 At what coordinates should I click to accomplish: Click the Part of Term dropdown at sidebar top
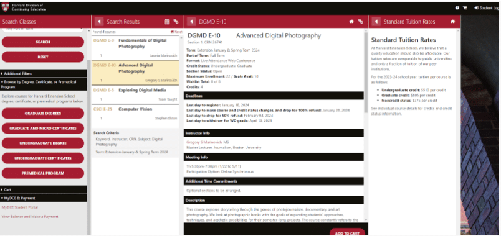43,29
